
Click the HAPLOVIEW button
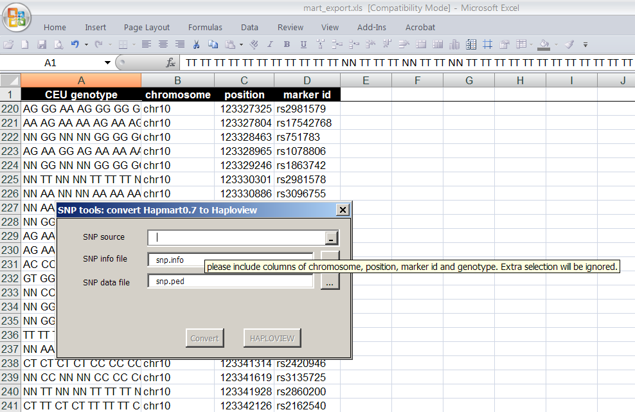[272, 338]
